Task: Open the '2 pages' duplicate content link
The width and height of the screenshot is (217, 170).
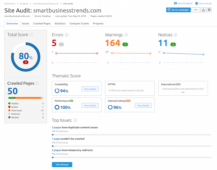Action: [56, 127]
